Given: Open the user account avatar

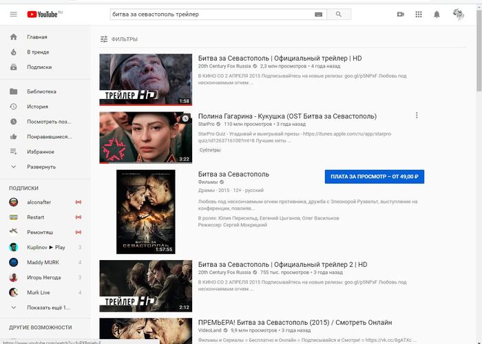Looking at the screenshot, I should click(459, 14).
